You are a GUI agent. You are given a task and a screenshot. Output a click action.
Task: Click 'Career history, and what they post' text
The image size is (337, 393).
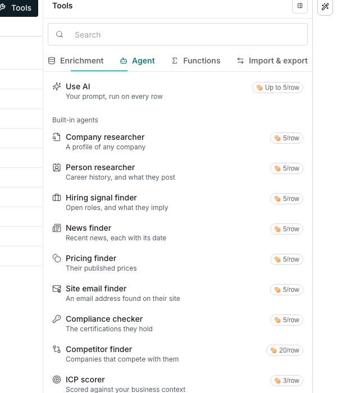tap(120, 177)
